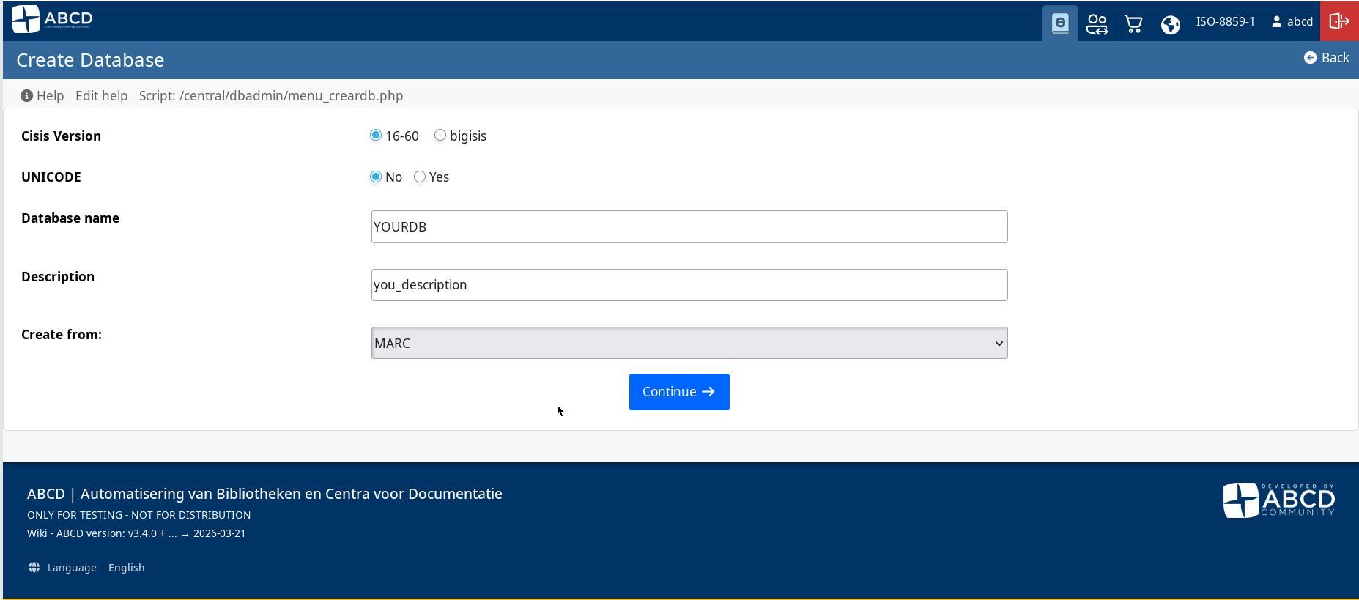Click the red logout door icon

coord(1338,21)
